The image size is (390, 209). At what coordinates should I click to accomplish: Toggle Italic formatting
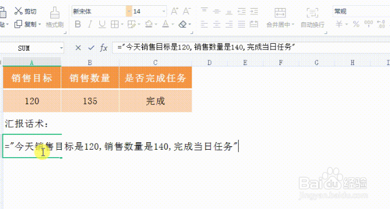coord(90,24)
